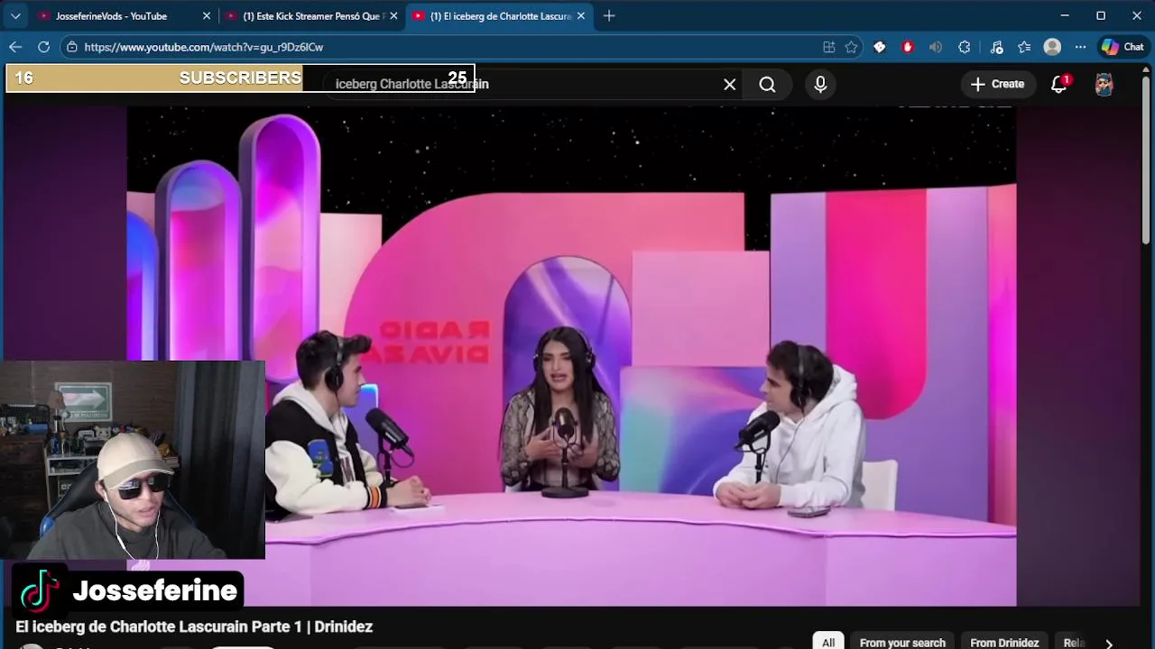Run search with magnifier button
Viewport: 1155px width, 649px height.
(x=767, y=84)
